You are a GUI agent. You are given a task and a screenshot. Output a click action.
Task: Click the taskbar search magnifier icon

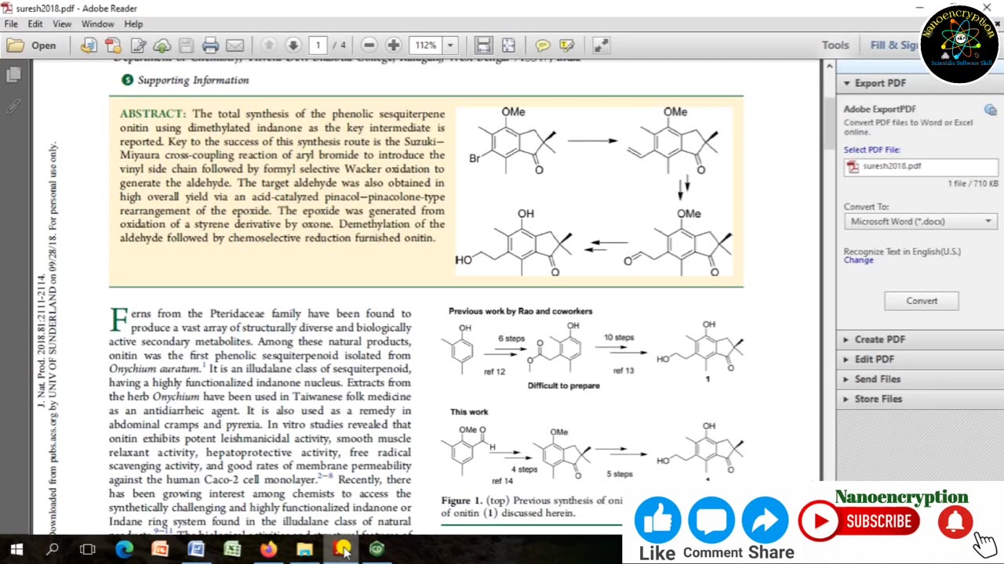pyautogui.click(x=53, y=549)
